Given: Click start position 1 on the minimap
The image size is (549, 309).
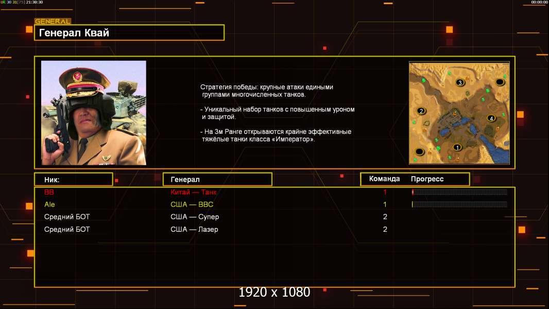Looking at the screenshot, I should point(457,147).
